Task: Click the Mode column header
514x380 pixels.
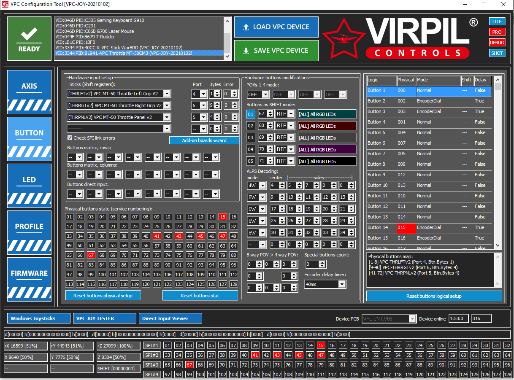Action: click(438, 81)
